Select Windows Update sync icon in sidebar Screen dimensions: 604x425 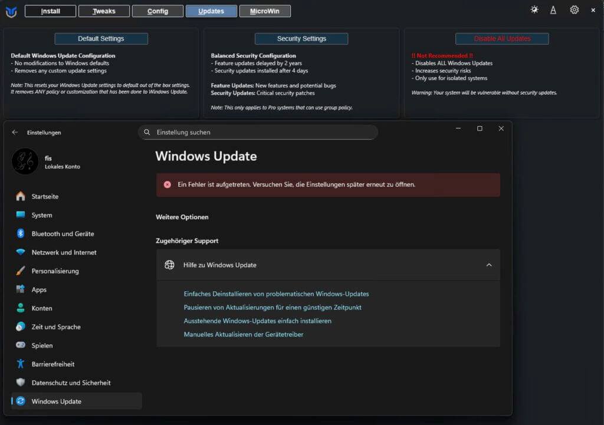click(x=21, y=401)
